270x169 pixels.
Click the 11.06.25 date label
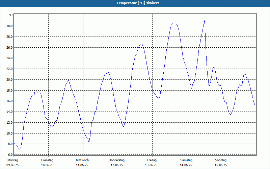pos(82,165)
